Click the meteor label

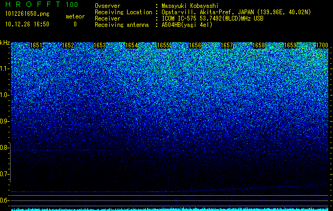[x=75, y=16]
